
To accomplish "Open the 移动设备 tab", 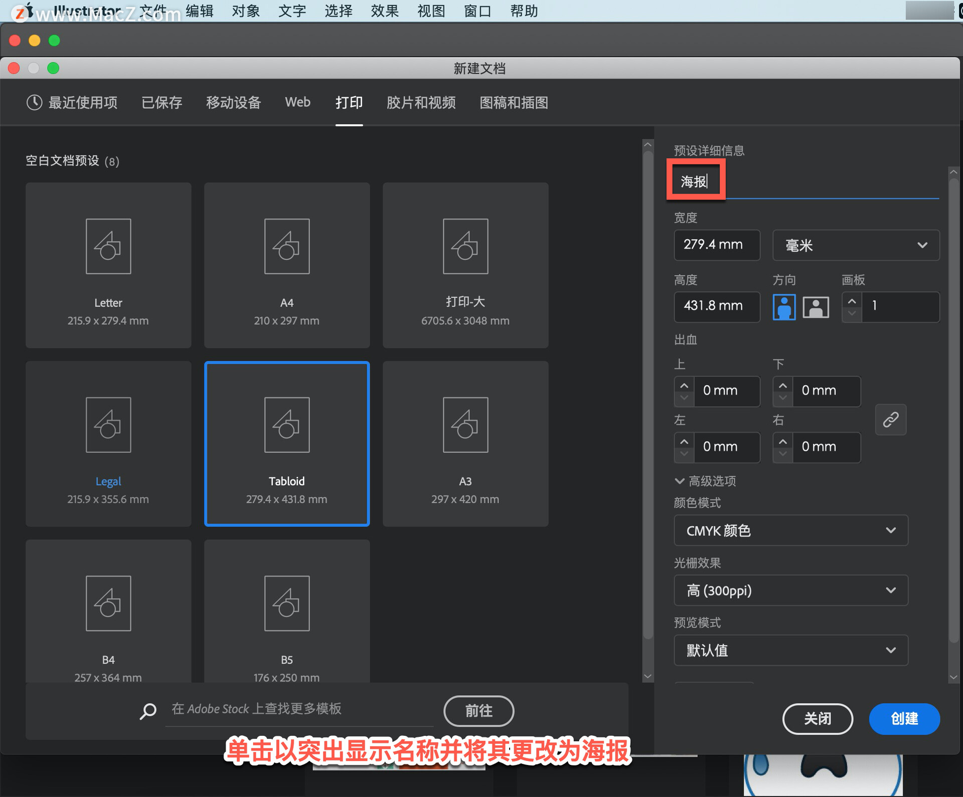I will 233,103.
